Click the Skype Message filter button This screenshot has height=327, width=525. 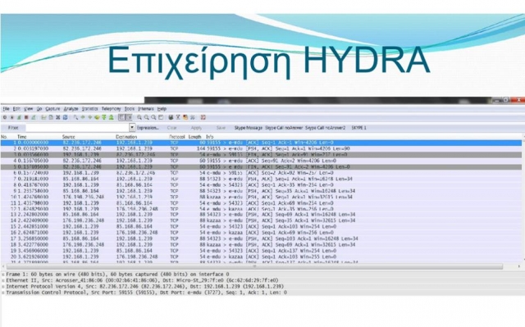[x=249, y=128]
